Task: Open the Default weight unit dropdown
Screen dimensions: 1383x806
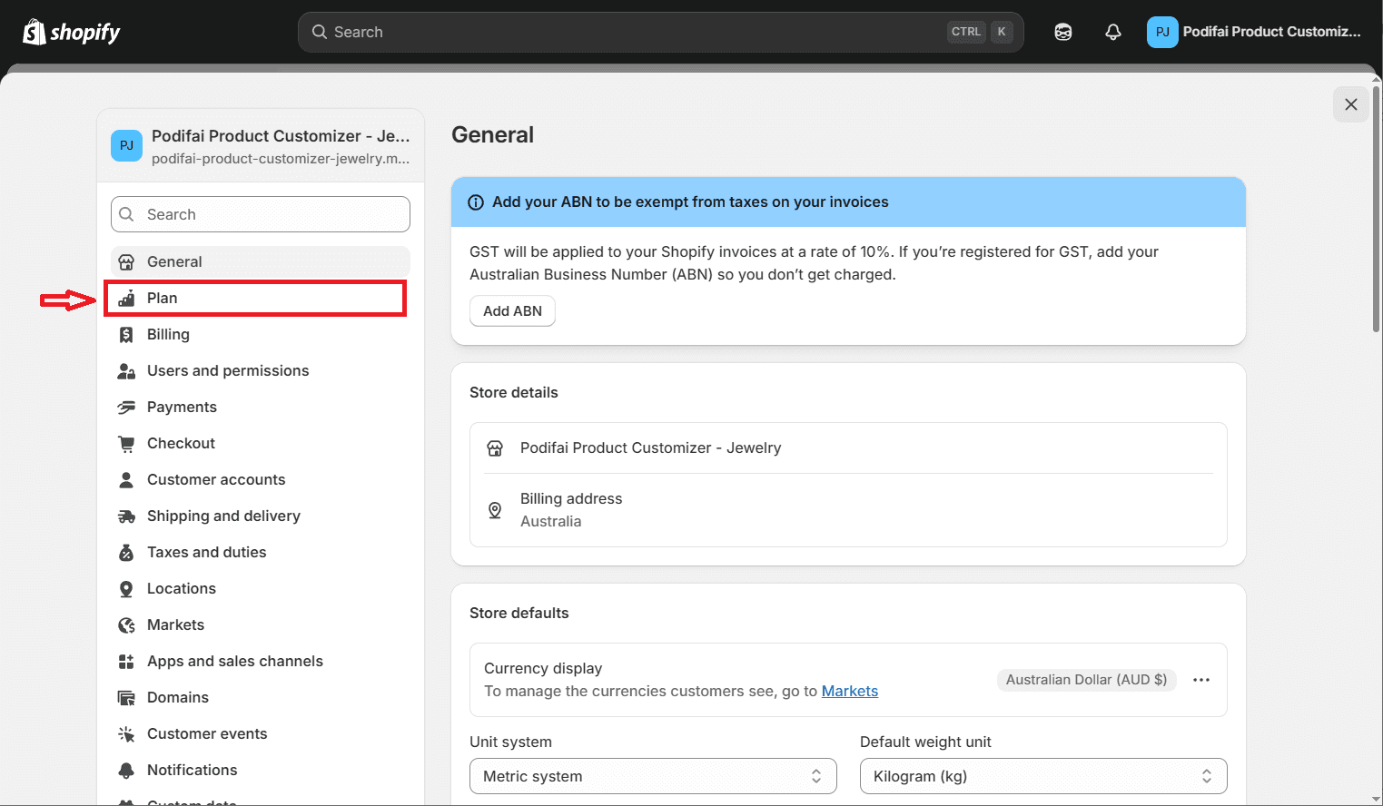Action: click(x=1042, y=776)
